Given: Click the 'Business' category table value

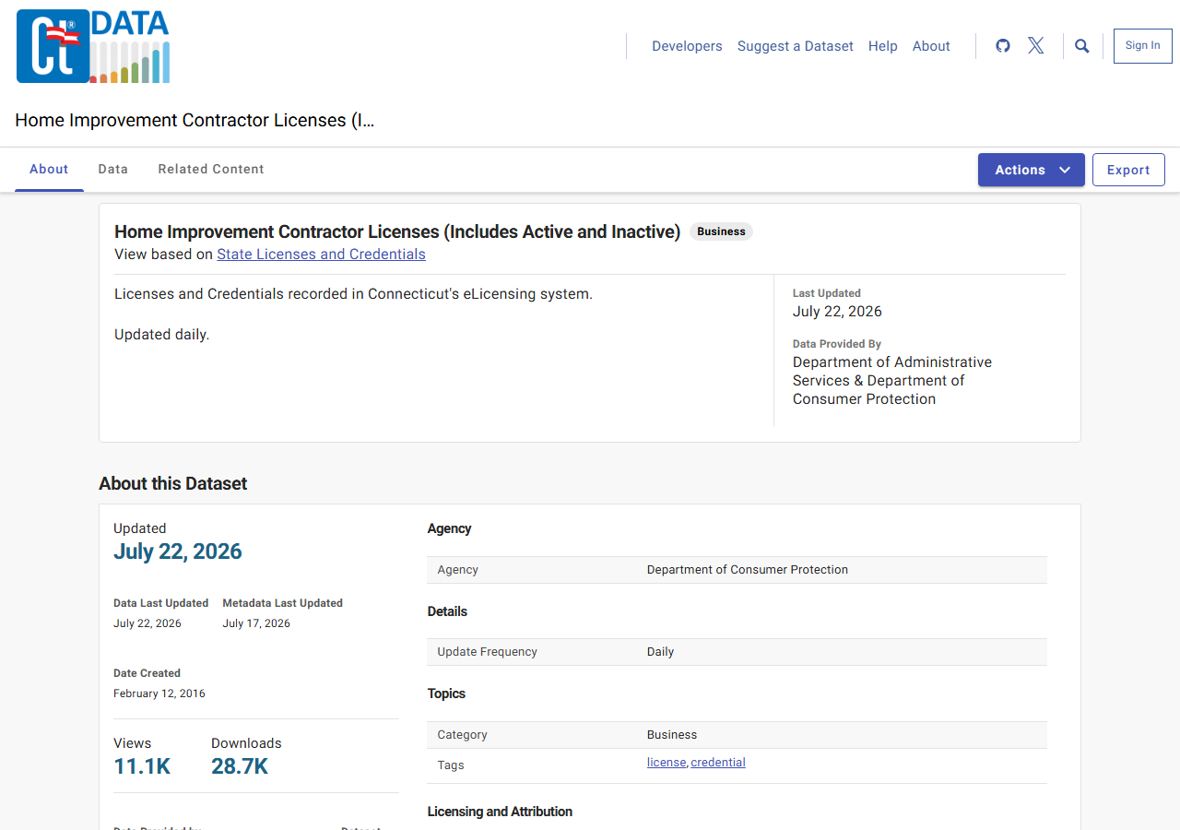Looking at the screenshot, I should click(672, 735).
